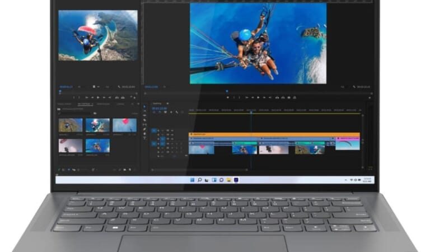Create a new bin in Project panel
The height and width of the screenshot is (252, 430).
pos(125,170)
